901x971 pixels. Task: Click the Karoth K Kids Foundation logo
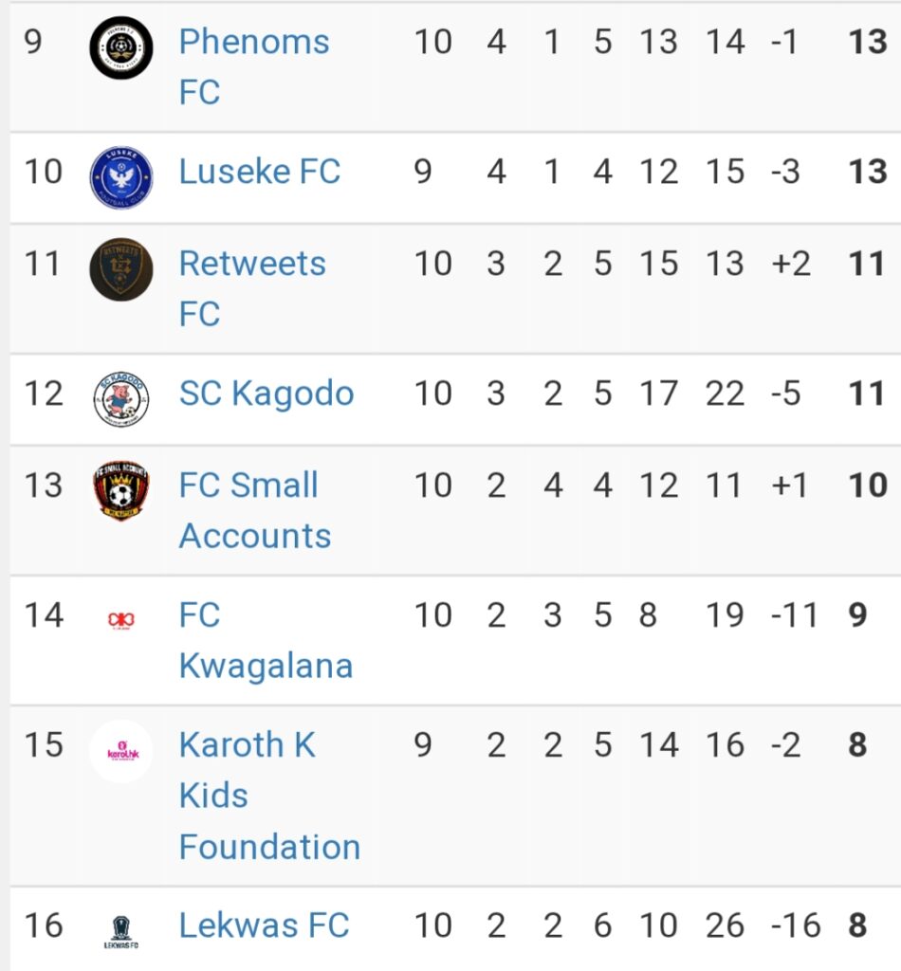tap(121, 751)
